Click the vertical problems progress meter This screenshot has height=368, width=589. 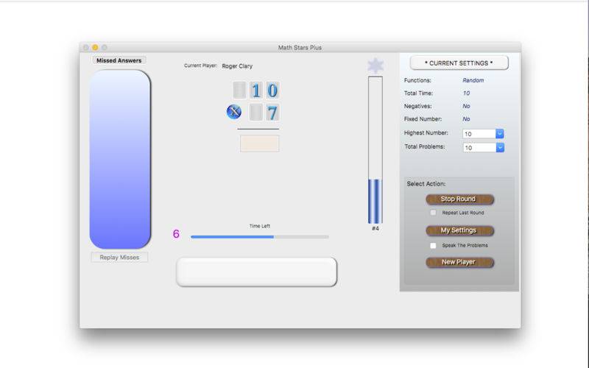coord(375,150)
